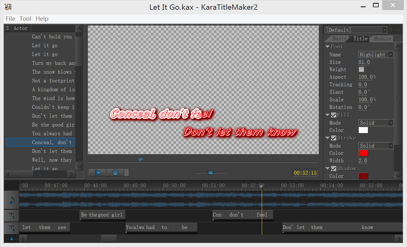Select the T2 title track icon
Viewport: 407px width, 247px height.
click(12, 228)
